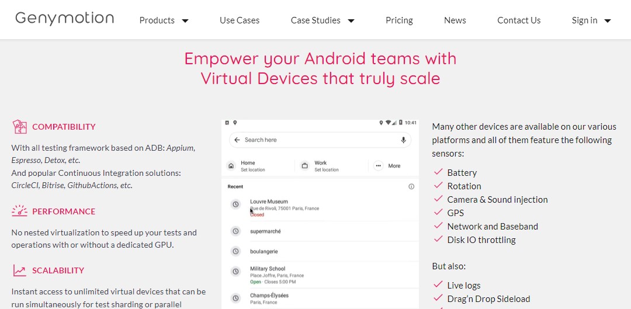Click checkmark beside Drag'n Drop Sideload
Screen dimensions: 631x309
click(438, 298)
